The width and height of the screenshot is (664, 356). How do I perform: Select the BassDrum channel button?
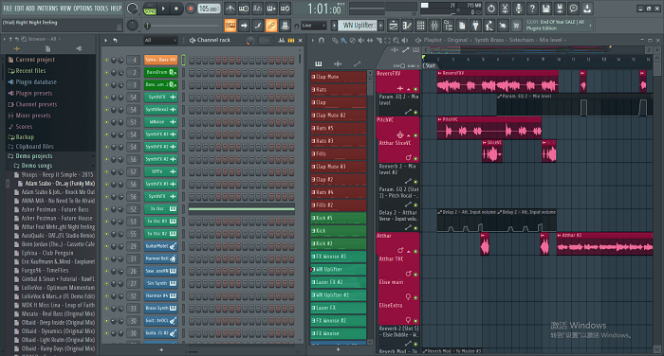click(x=160, y=72)
